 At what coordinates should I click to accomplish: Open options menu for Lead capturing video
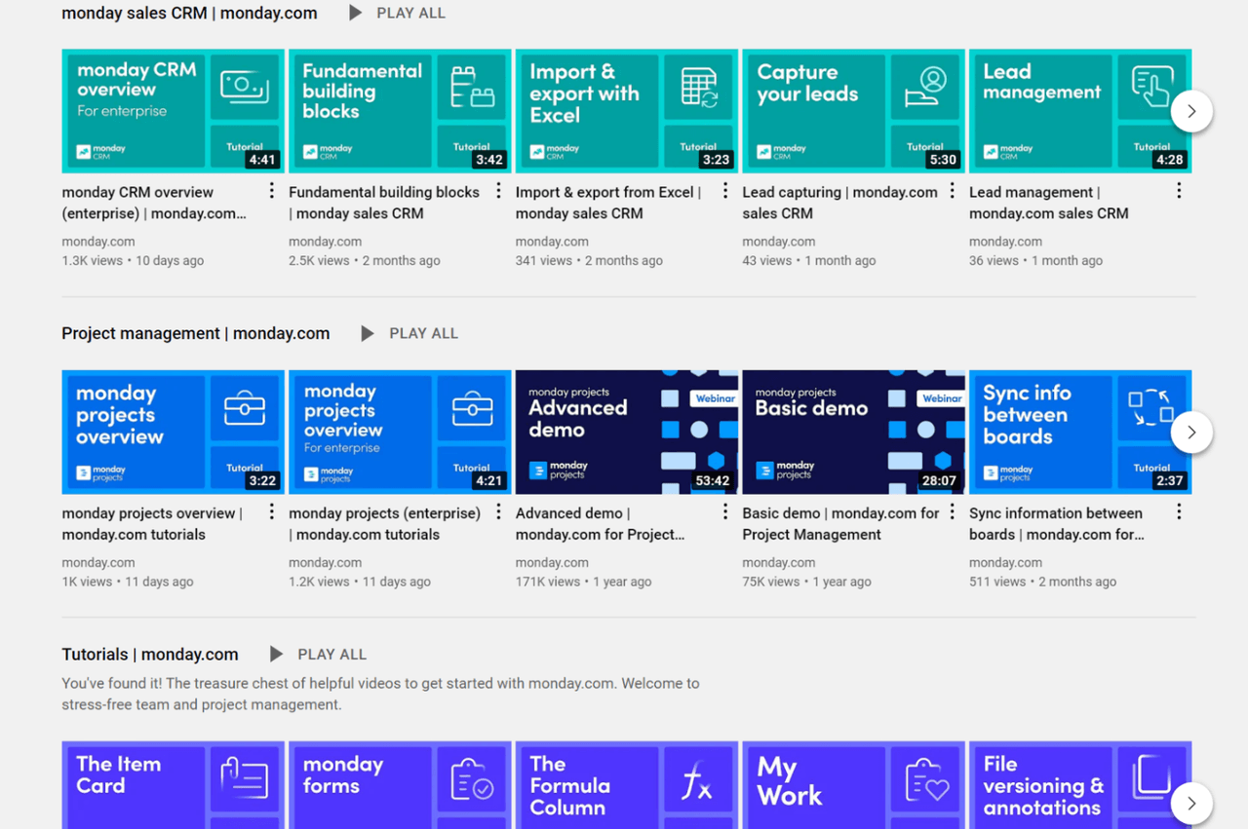(x=953, y=191)
